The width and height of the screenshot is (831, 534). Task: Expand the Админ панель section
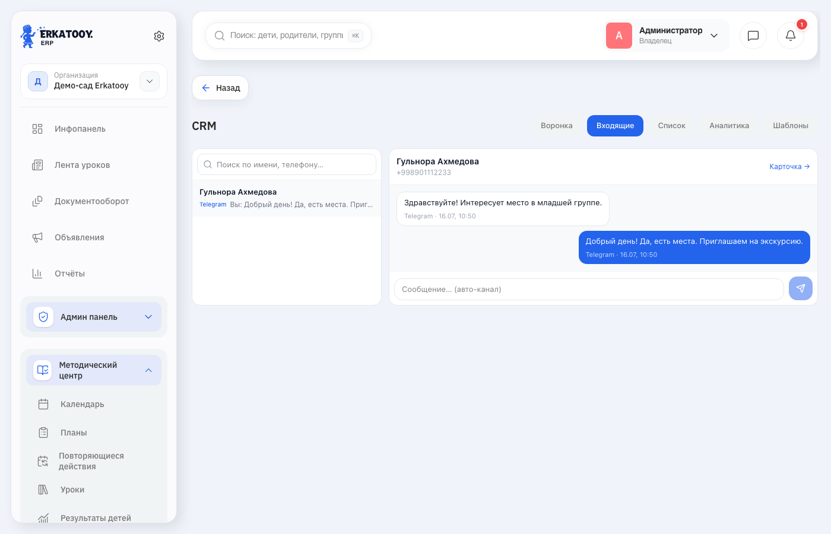tap(94, 317)
